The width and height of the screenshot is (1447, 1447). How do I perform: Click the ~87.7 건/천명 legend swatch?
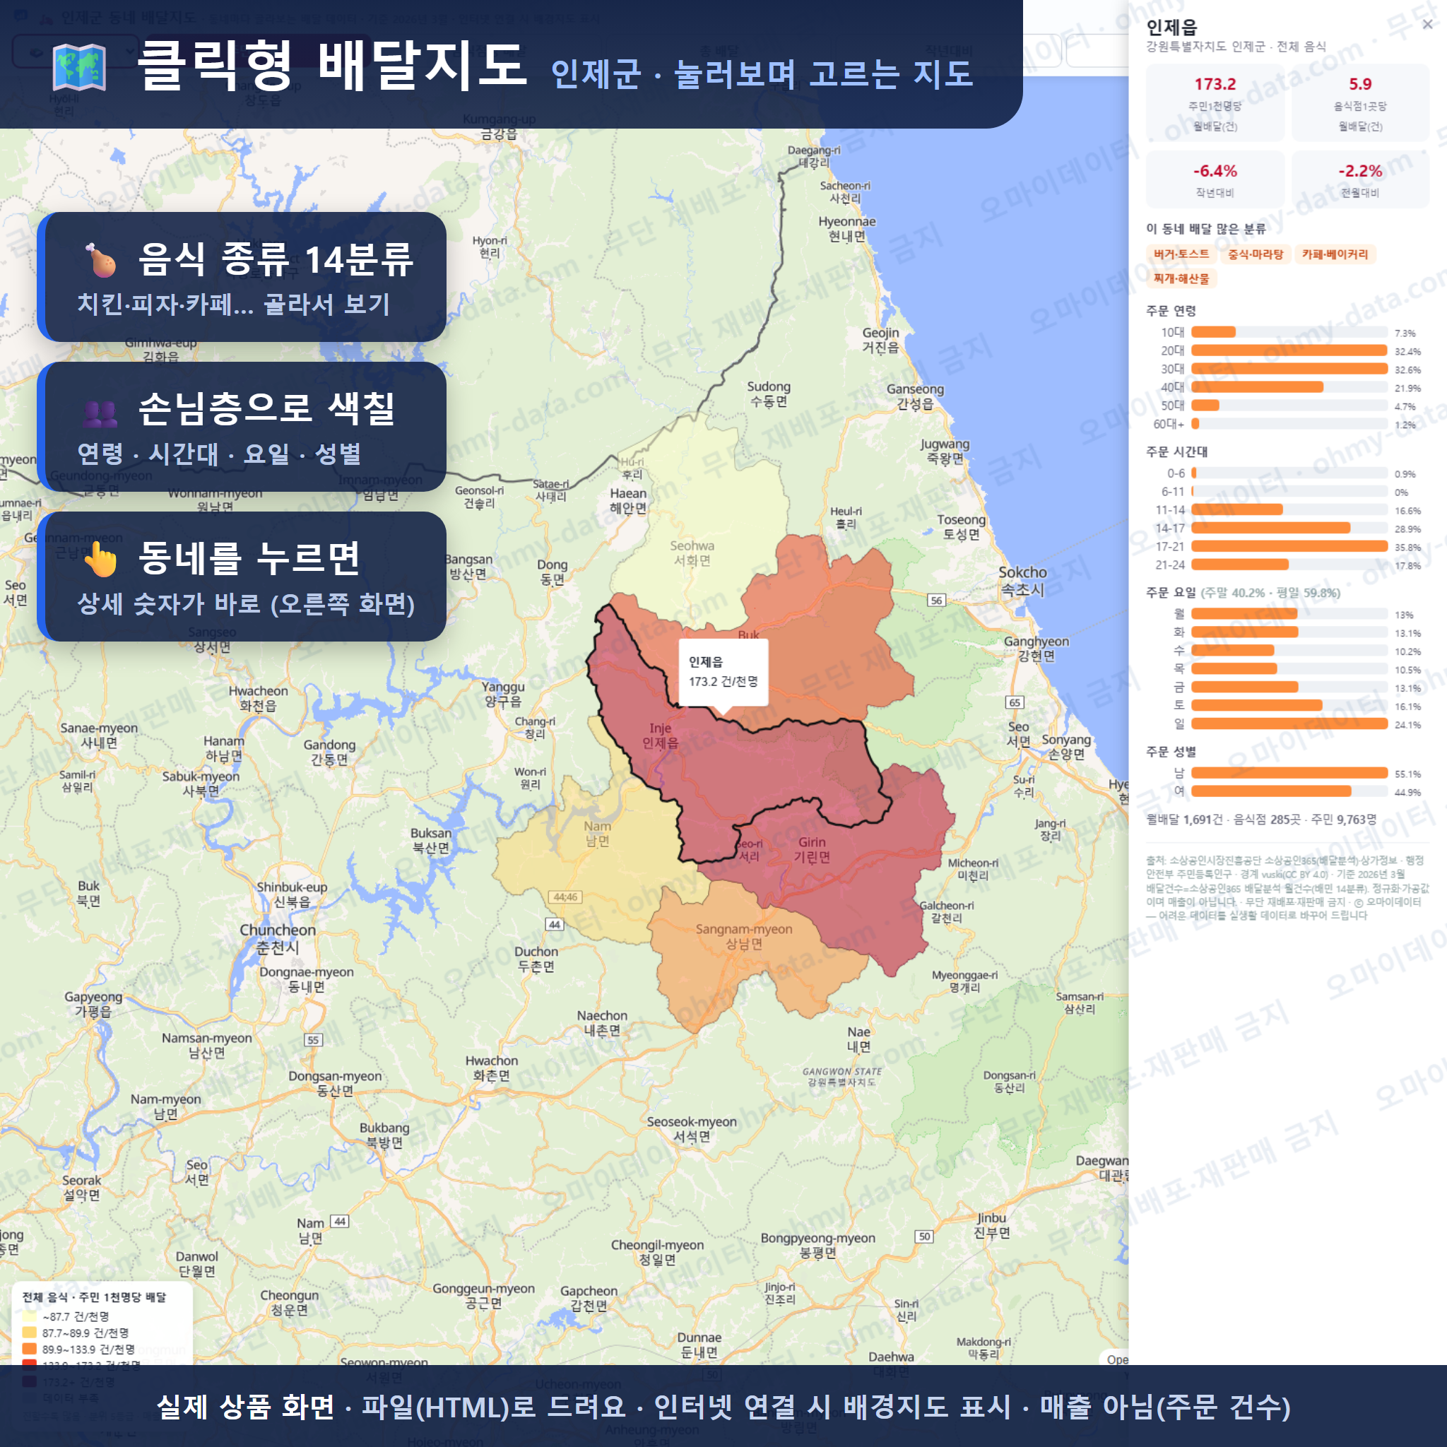tap(29, 1316)
